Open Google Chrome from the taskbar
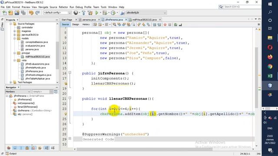Image resolution: width=278 pixels, height=156 pixels. click(270, 66)
